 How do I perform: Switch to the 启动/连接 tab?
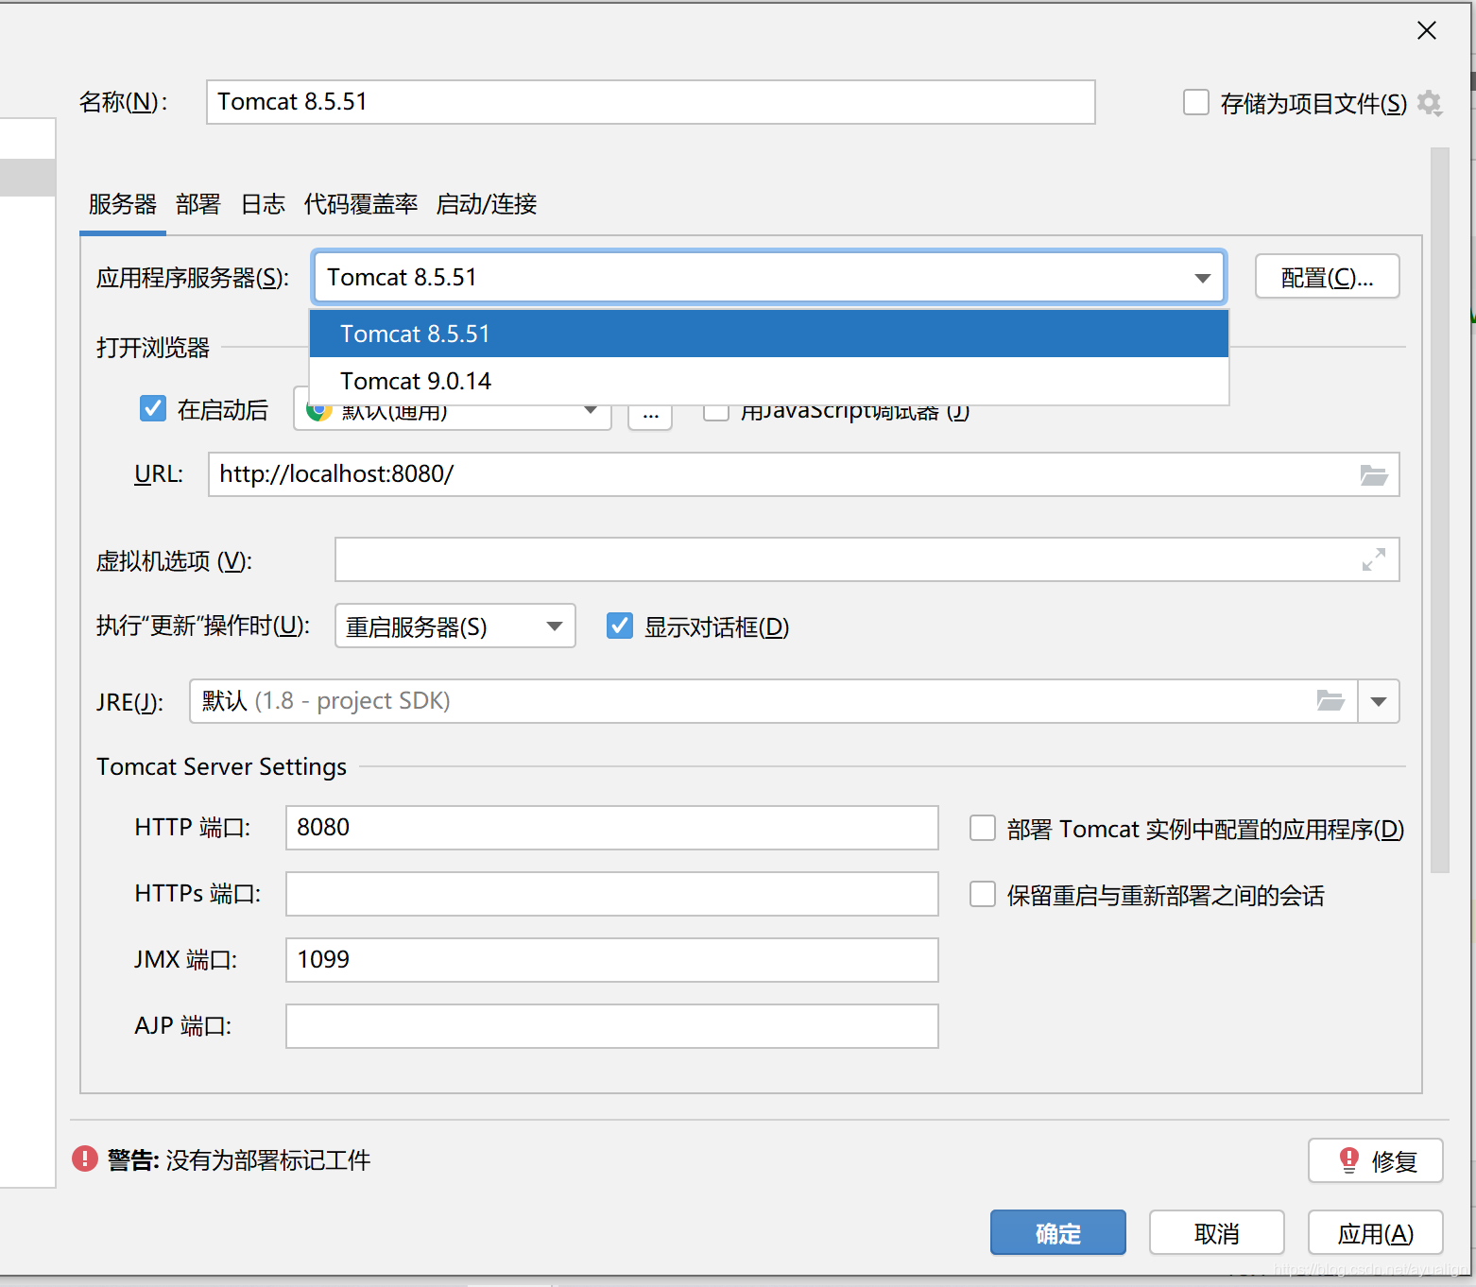tap(487, 204)
